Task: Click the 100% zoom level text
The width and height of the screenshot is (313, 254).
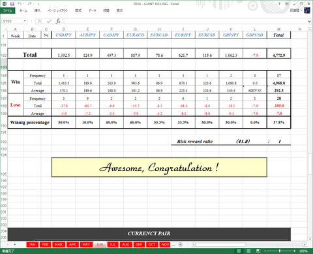Action: pos(303,251)
